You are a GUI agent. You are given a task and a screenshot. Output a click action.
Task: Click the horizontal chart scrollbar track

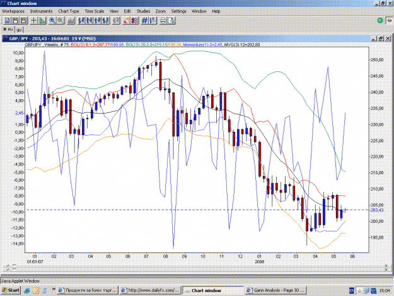[x=197, y=268]
